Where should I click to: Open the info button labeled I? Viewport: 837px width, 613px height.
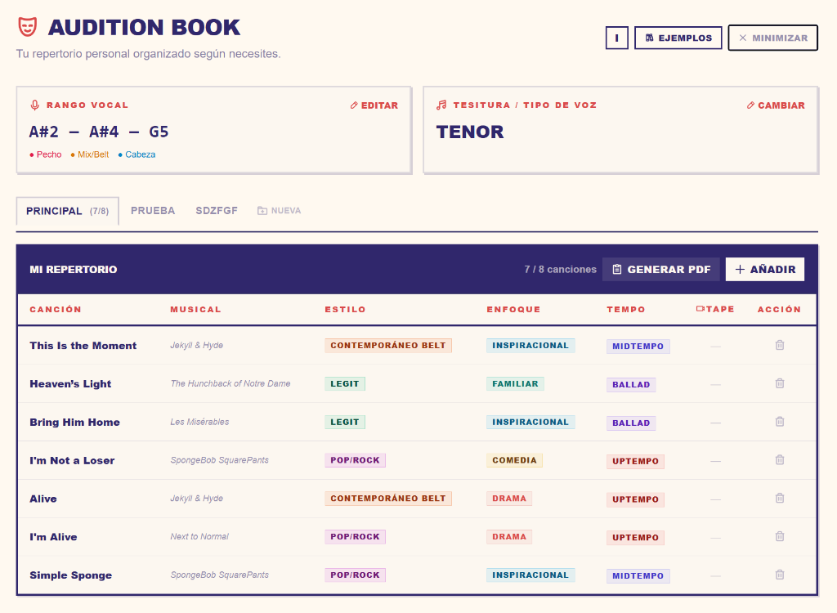click(x=616, y=38)
